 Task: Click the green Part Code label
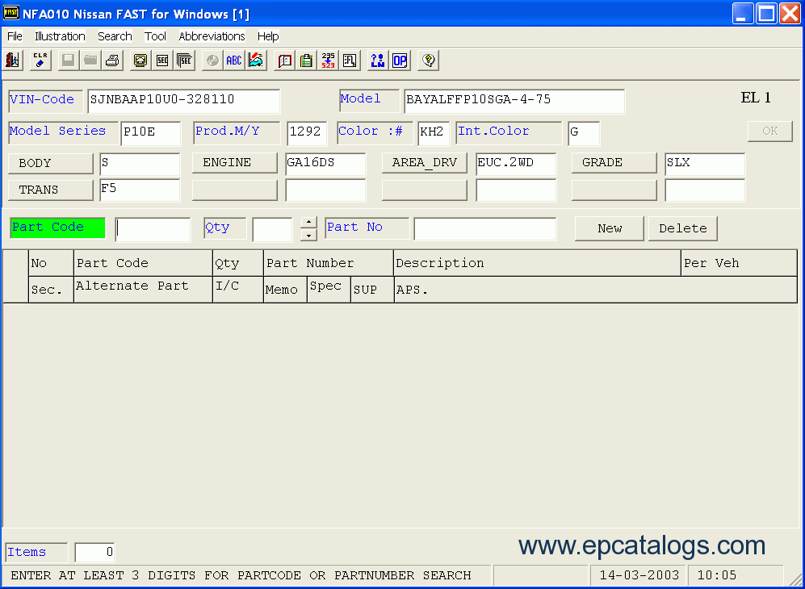pyautogui.click(x=57, y=228)
